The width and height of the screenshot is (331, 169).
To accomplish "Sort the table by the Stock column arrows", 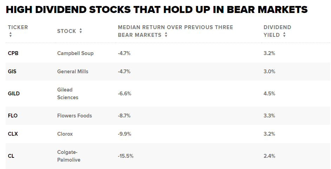I will click(x=81, y=31).
